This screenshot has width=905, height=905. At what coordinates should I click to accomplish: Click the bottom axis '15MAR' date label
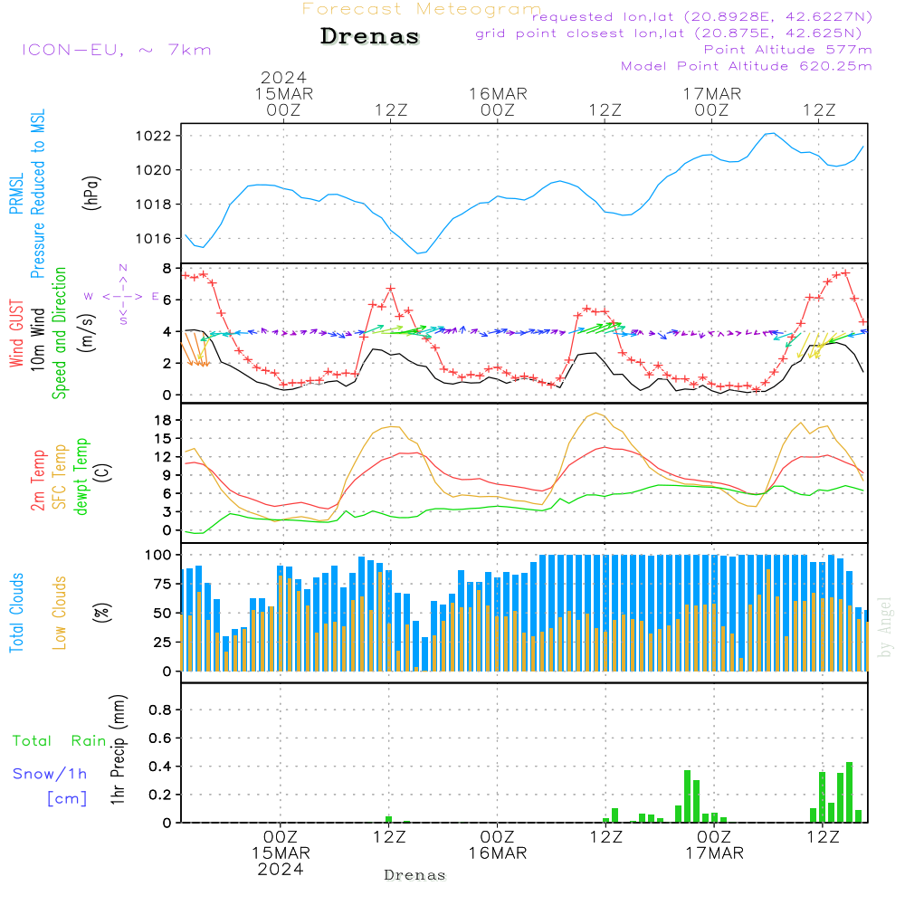(x=281, y=853)
